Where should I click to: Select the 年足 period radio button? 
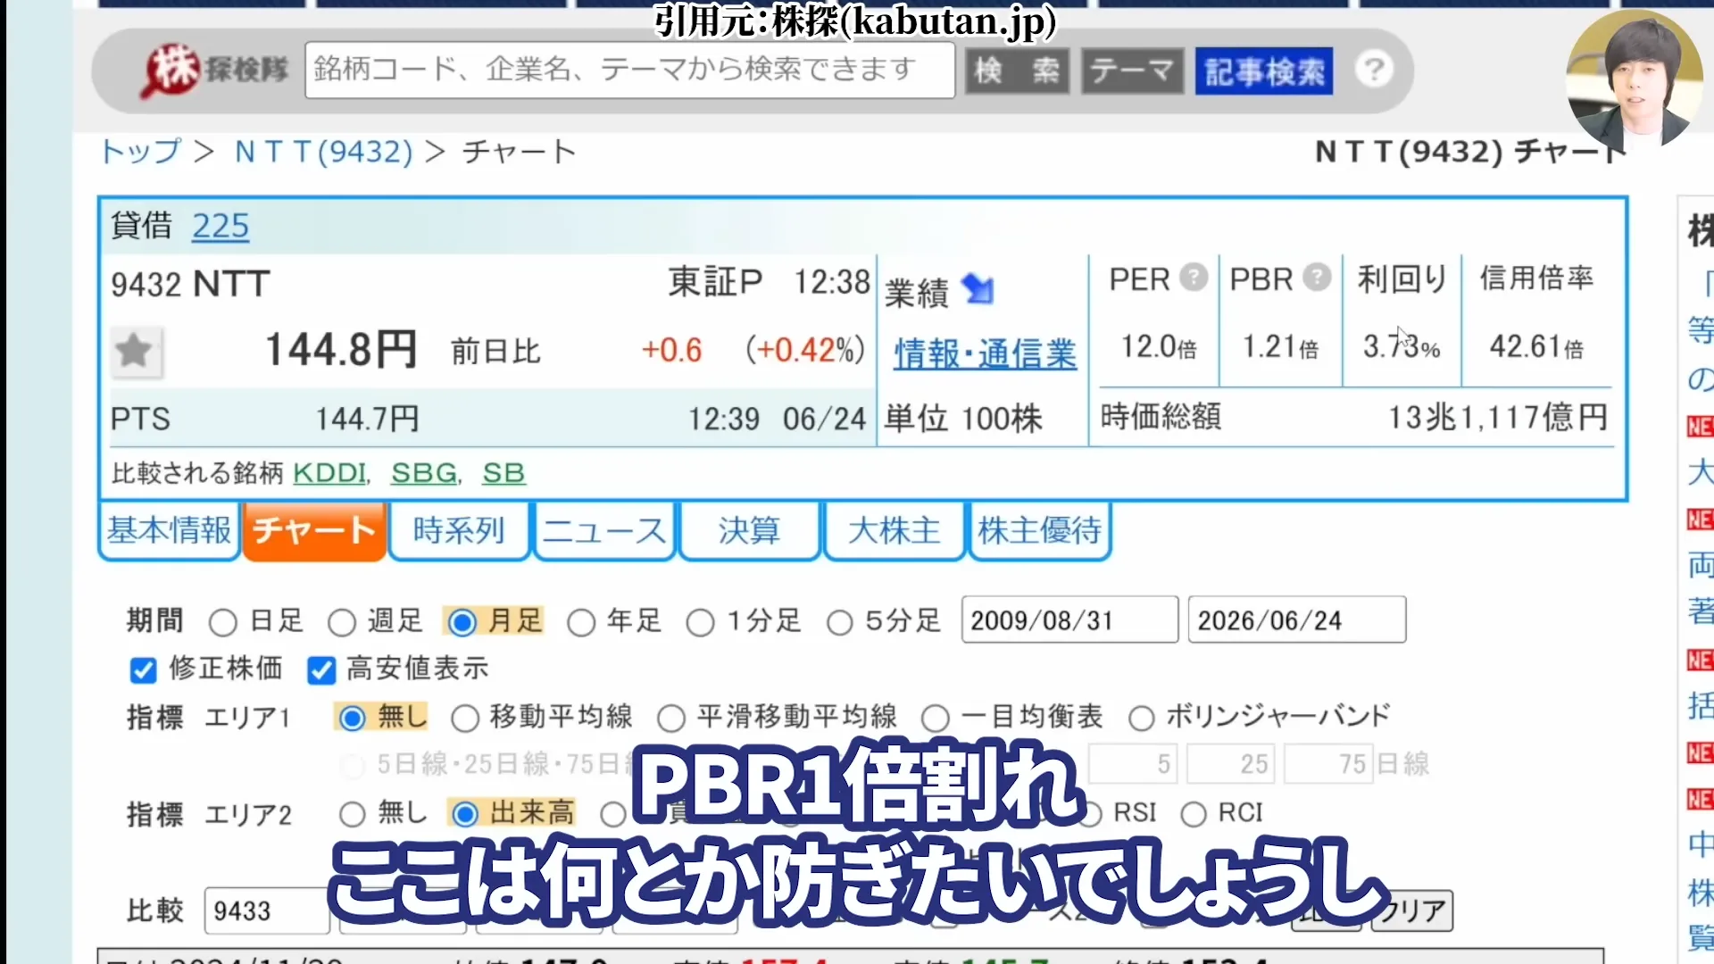[x=581, y=622]
